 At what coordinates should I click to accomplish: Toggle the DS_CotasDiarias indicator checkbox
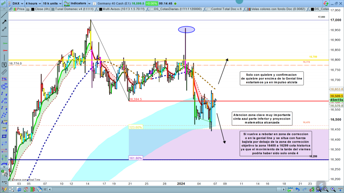[152, 9]
